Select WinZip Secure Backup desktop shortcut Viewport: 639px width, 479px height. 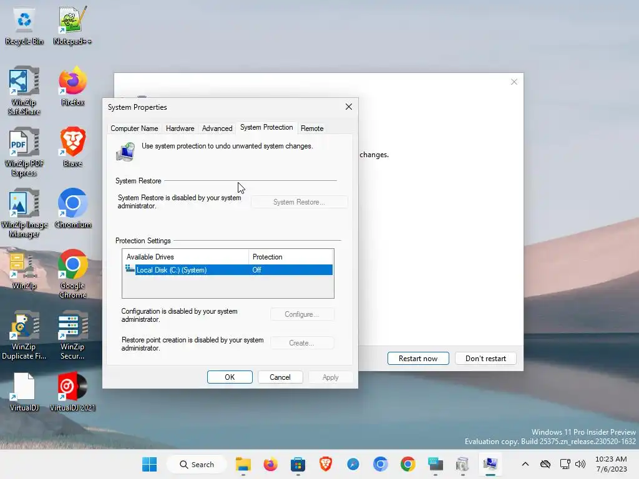coord(72,335)
